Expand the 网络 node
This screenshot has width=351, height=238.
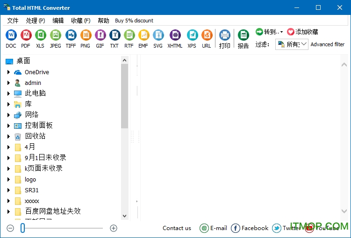coord(8,115)
